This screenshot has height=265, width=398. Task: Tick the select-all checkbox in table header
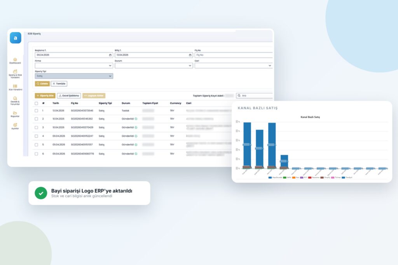[36, 103]
